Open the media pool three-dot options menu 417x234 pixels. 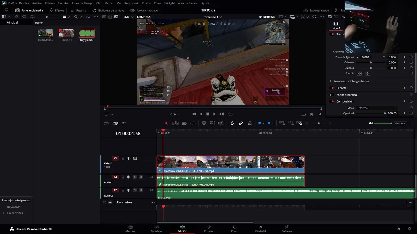pyautogui.click(x=96, y=17)
